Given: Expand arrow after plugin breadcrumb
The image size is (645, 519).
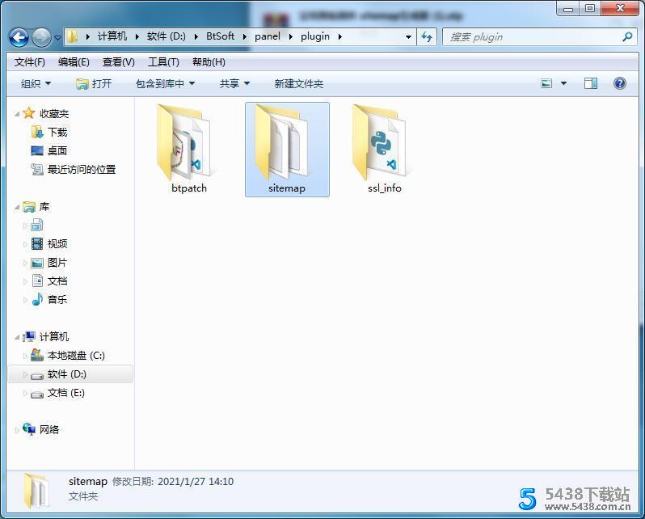Looking at the screenshot, I should (340, 36).
